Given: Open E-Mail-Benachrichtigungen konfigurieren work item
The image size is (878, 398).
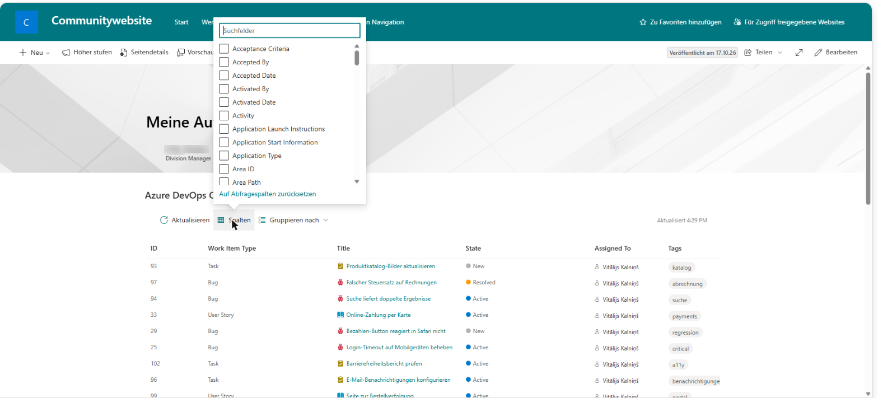Looking at the screenshot, I should [399, 380].
